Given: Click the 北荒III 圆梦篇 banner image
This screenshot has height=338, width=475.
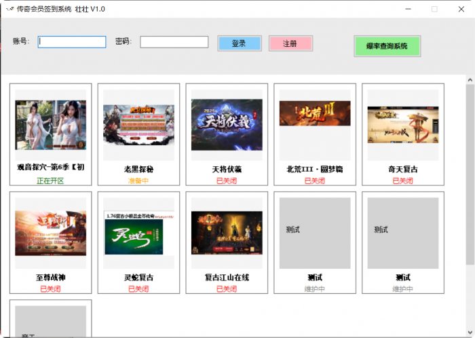Looking at the screenshot, I should (x=315, y=113).
